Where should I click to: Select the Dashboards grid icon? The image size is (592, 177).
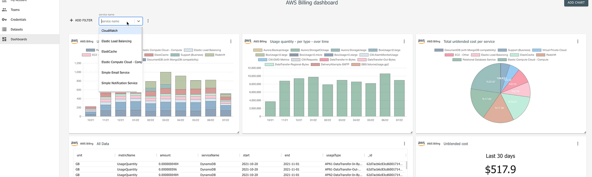pos(4,39)
